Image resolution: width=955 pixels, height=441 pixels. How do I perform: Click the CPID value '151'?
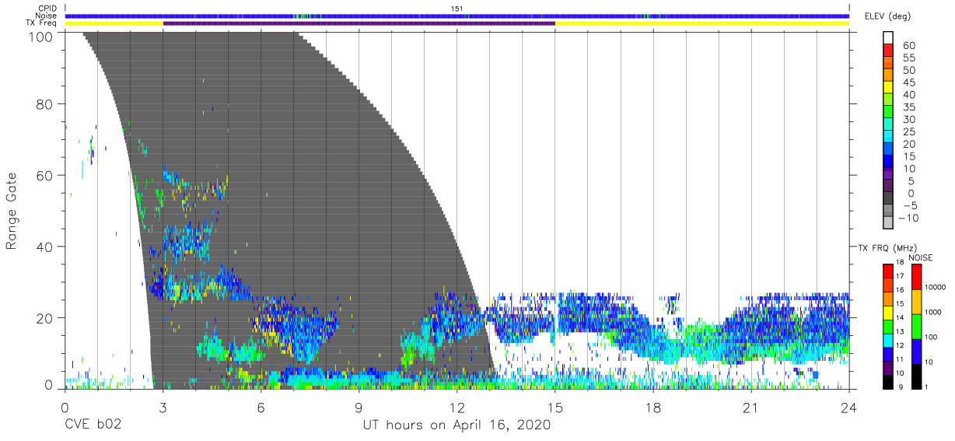point(457,8)
